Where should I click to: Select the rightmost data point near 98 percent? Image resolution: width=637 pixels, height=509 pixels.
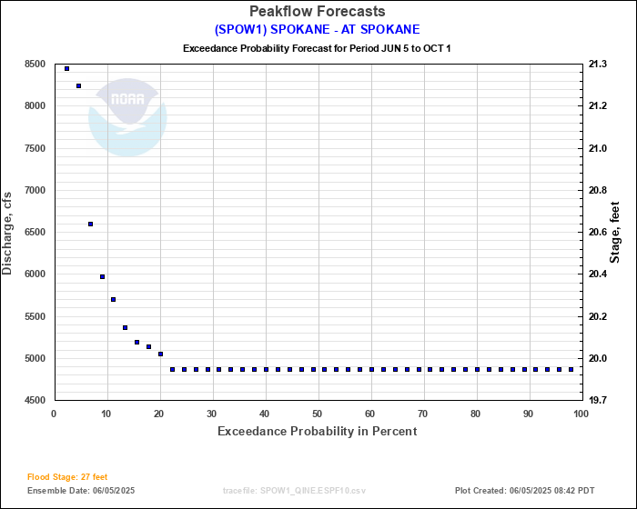tap(571, 369)
